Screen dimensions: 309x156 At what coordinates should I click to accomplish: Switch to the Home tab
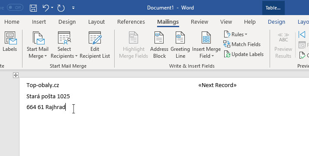click(x=12, y=22)
